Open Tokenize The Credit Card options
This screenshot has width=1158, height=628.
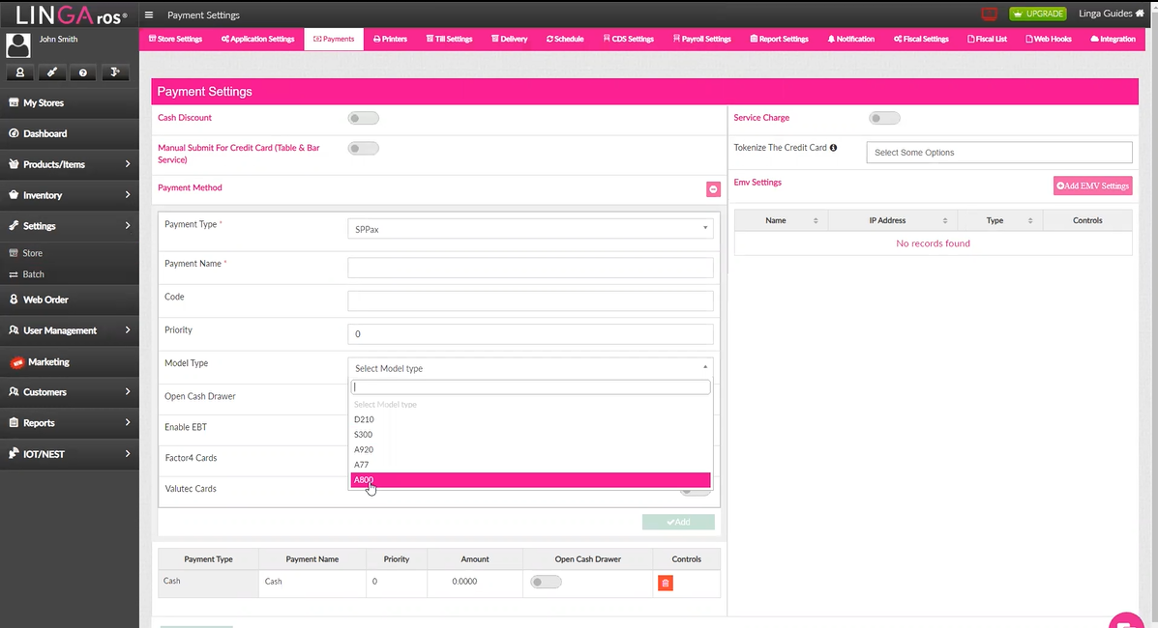coord(998,152)
